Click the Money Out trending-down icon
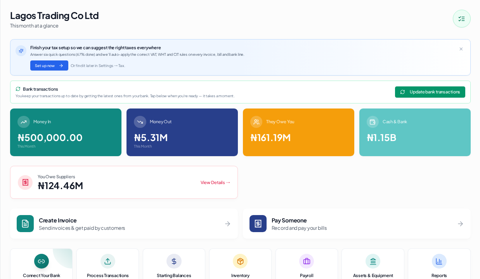480x279 pixels. pos(140,122)
